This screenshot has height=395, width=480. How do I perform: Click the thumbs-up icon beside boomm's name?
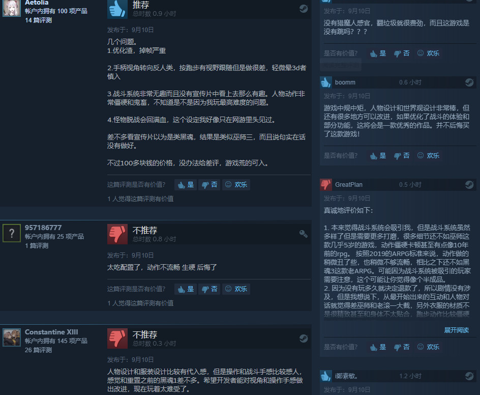coord(326,82)
